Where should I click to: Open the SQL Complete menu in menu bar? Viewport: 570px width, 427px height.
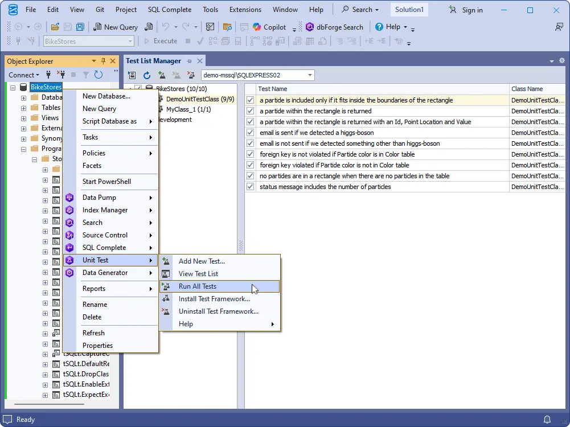click(x=169, y=10)
